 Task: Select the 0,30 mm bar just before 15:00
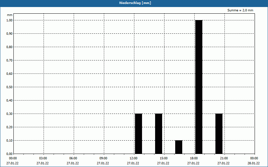click(x=158, y=134)
